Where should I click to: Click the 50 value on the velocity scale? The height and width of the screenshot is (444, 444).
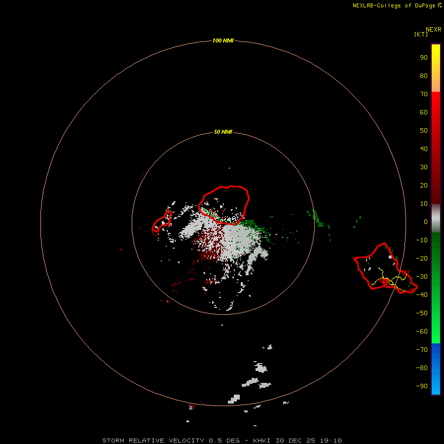point(424,131)
